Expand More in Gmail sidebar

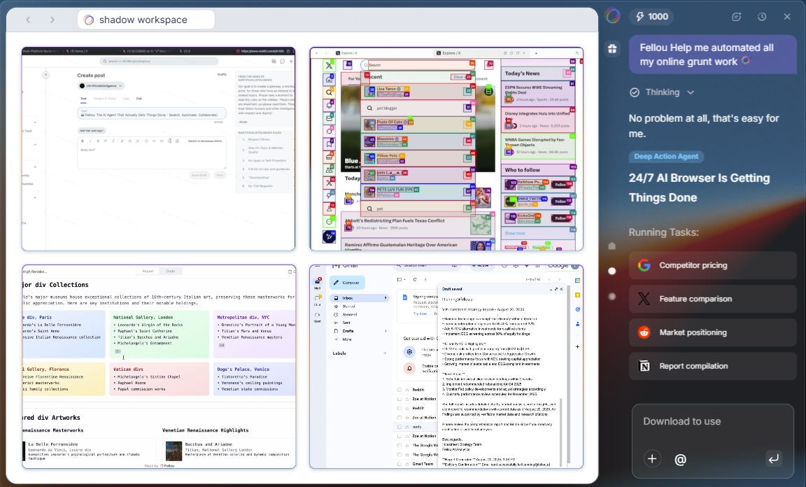click(x=359, y=339)
